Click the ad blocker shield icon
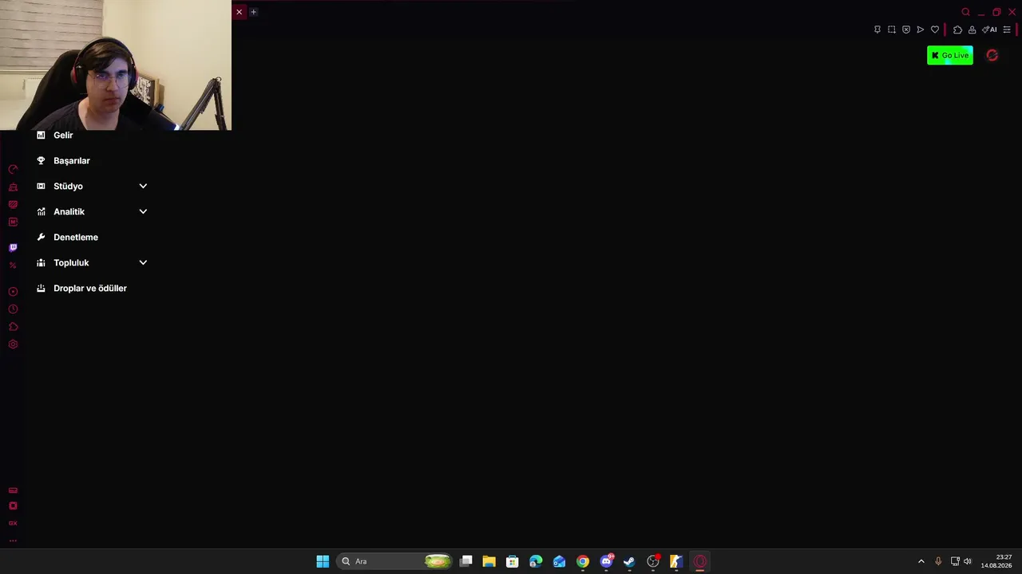This screenshot has height=574, width=1022. point(906,29)
